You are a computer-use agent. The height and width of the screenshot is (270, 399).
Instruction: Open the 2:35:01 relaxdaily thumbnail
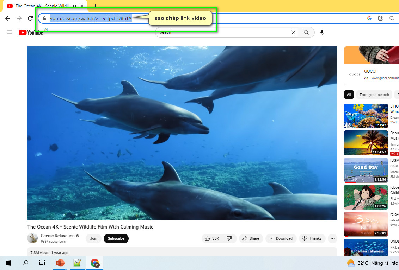[x=366, y=224]
